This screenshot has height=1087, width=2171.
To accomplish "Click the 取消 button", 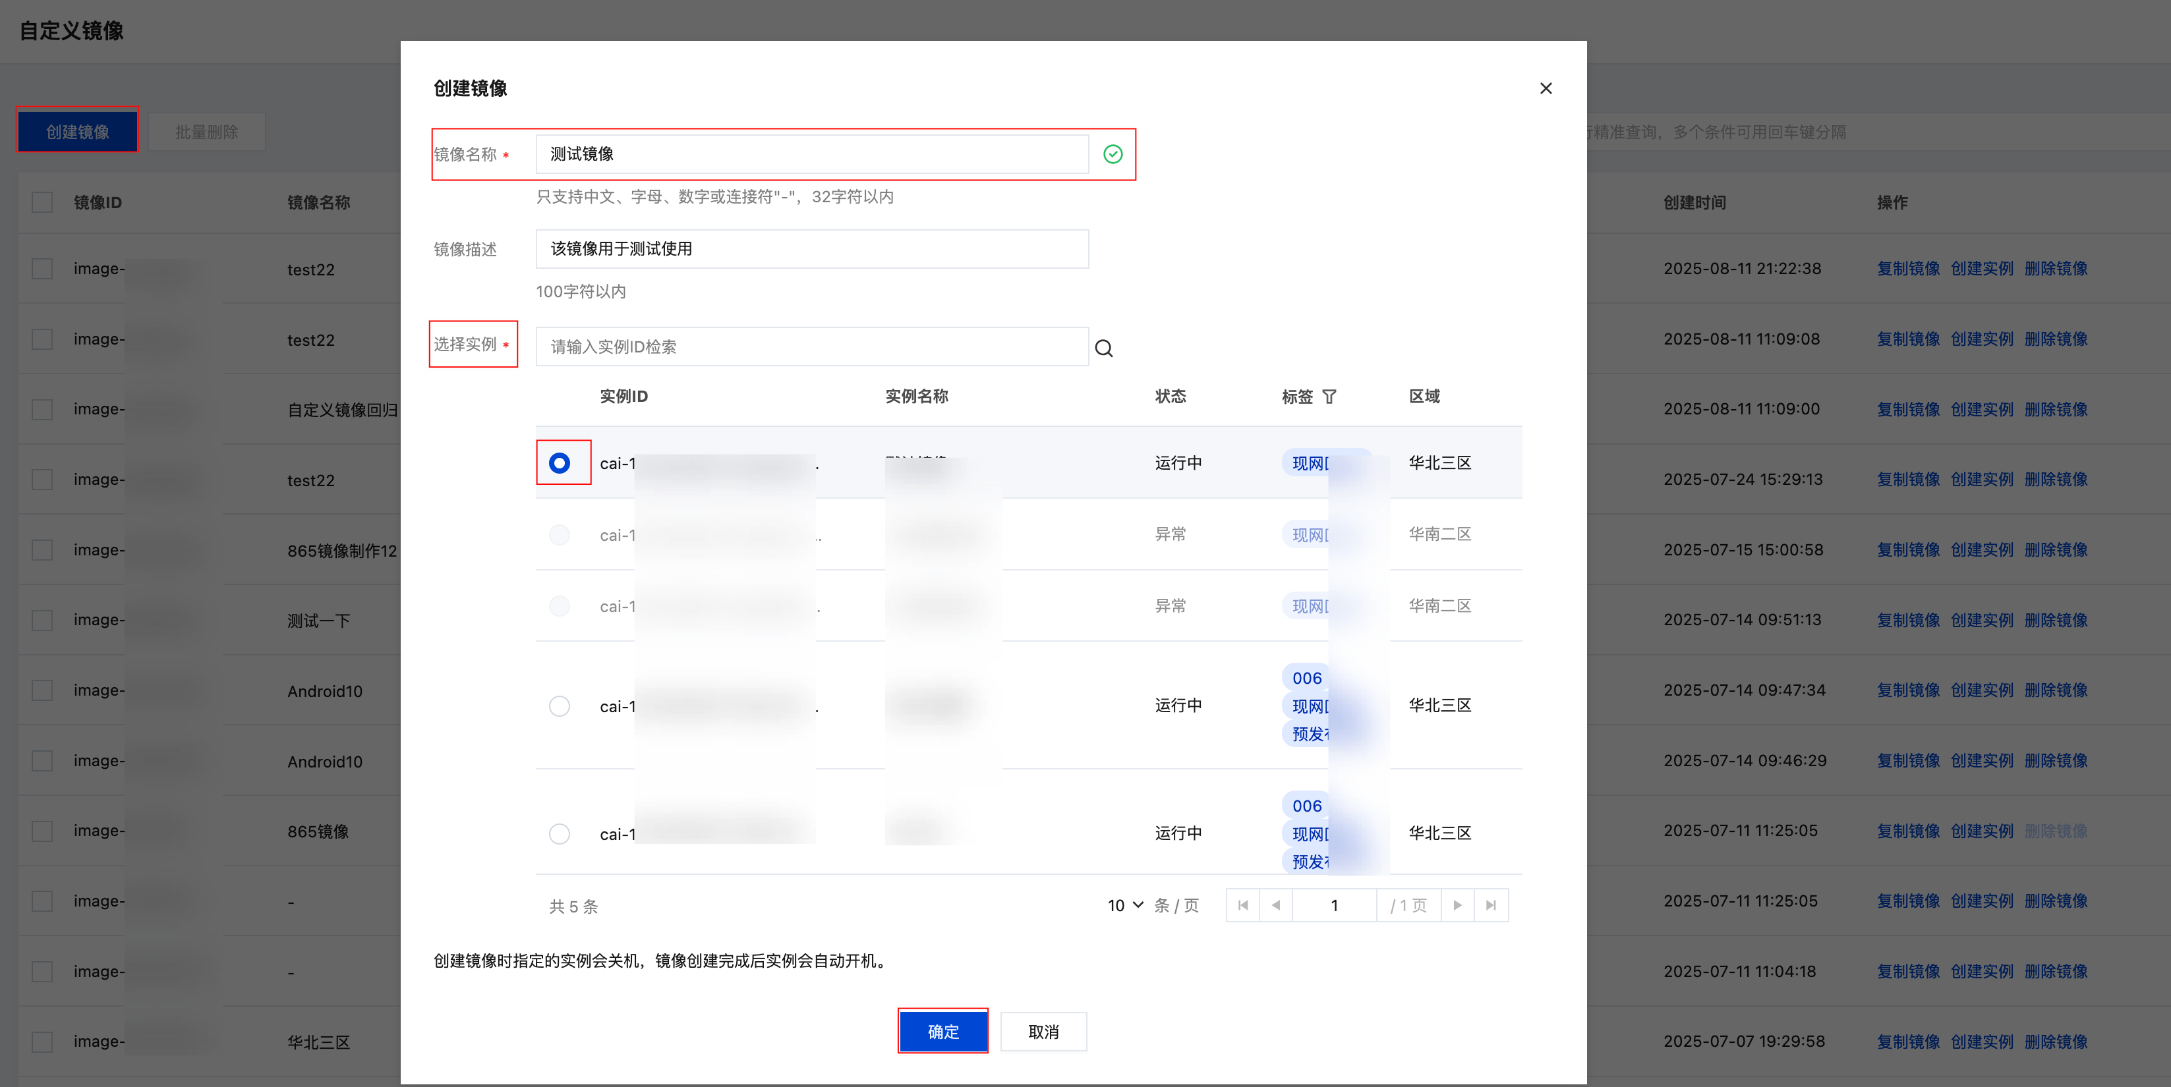I will (1043, 1032).
